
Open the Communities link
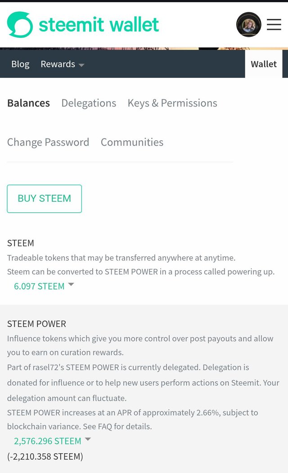point(132,142)
